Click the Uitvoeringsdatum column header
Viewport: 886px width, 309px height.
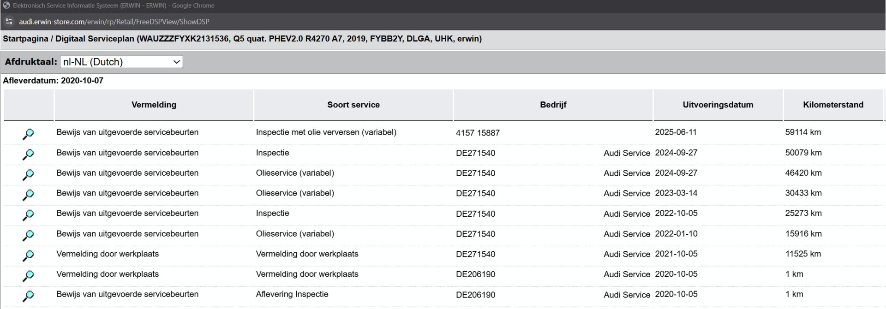(718, 105)
